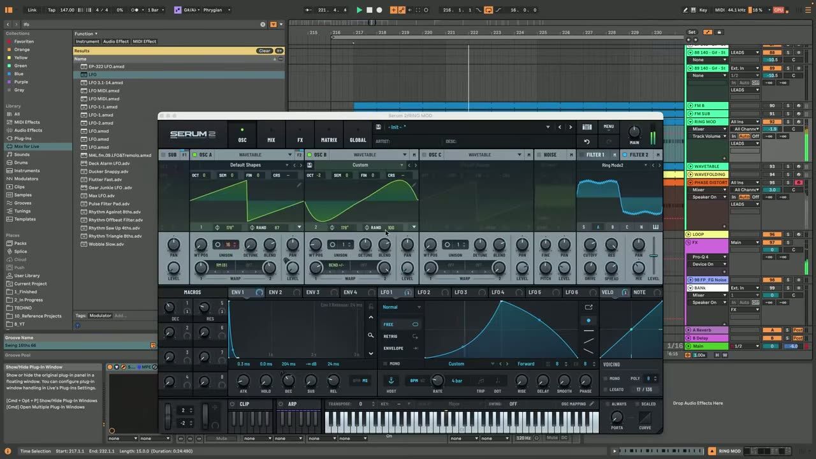Open the Splice place

(x=20, y=251)
